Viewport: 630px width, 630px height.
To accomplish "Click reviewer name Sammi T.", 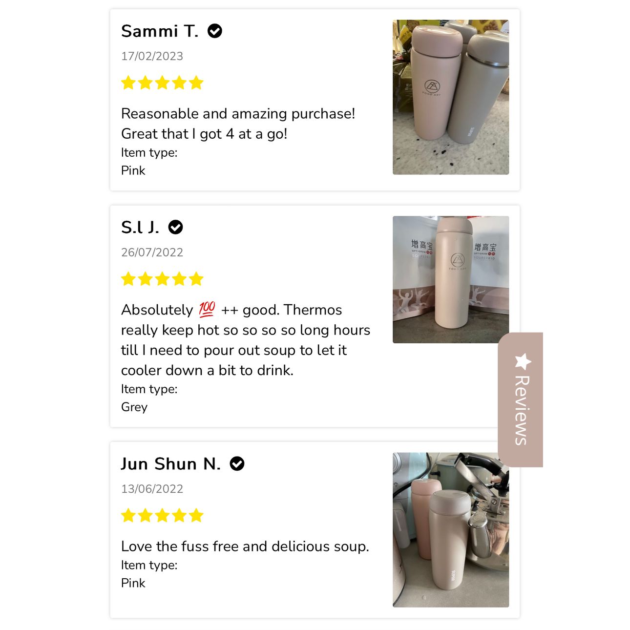I will coord(160,31).
